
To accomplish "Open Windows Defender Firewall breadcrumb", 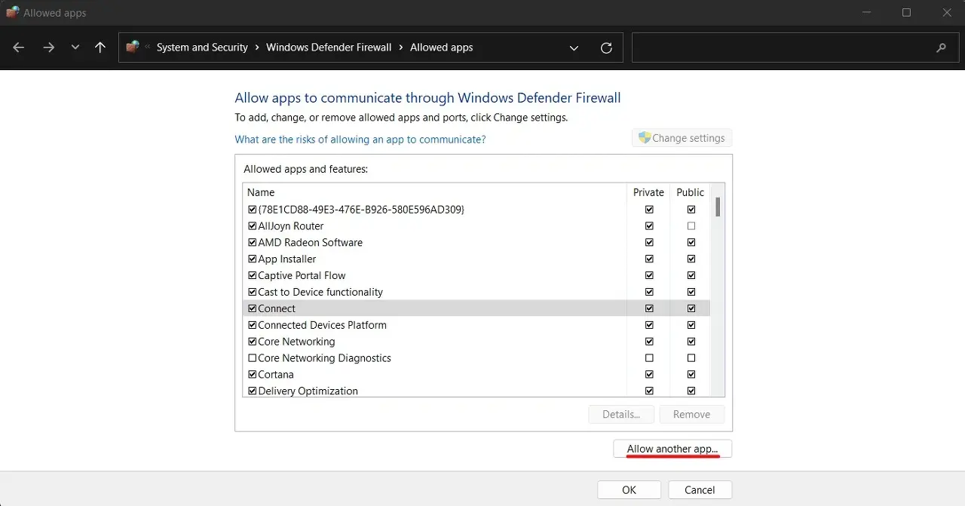I will [x=329, y=48].
